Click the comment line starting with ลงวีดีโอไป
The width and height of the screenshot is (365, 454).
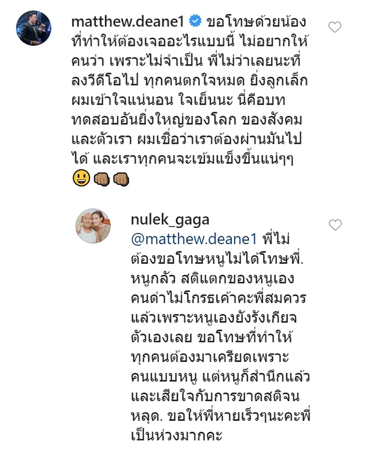(x=189, y=80)
